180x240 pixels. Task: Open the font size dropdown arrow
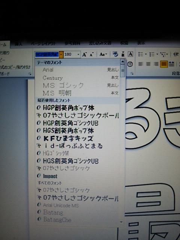point(78,54)
